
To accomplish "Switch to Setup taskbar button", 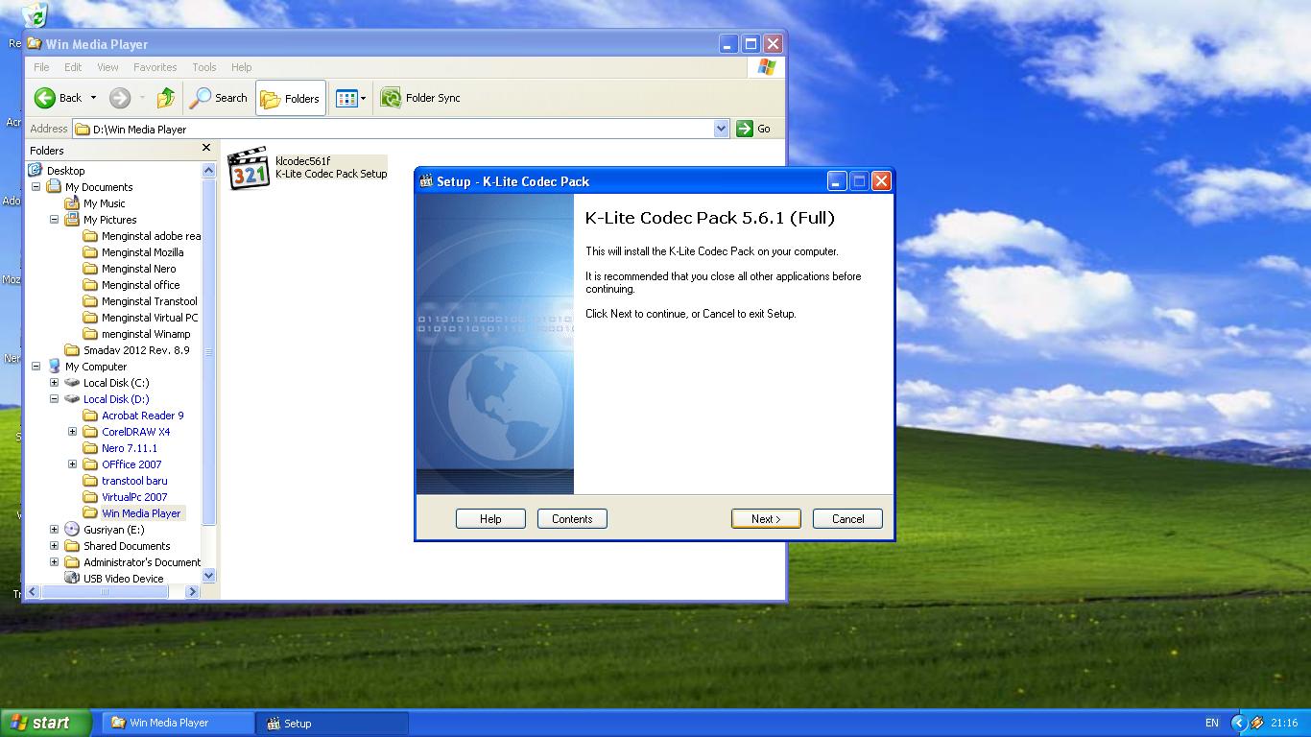I will tap(333, 723).
